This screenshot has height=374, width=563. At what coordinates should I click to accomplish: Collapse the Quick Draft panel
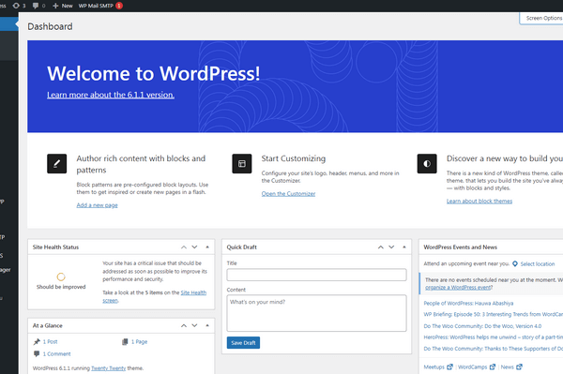click(403, 247)
